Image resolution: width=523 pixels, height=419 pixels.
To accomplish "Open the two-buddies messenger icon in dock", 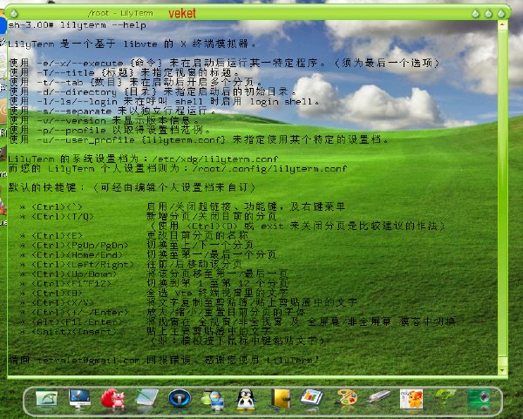I will 213,399.
